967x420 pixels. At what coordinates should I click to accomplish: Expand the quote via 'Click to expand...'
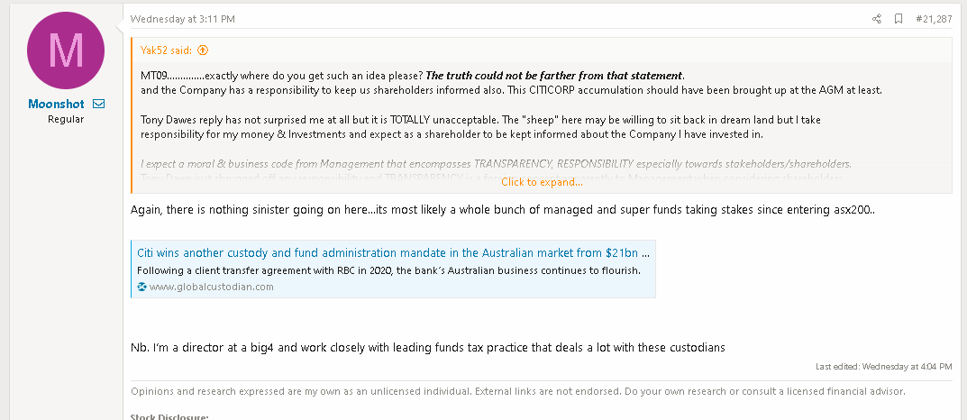point(542,182)
